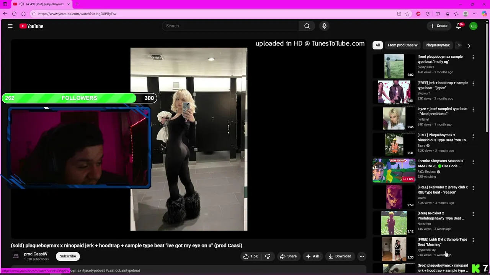The height and width of the screenshot is (275, 490).
Task: Open the browser favorites list icon
Action: [456, 14]
